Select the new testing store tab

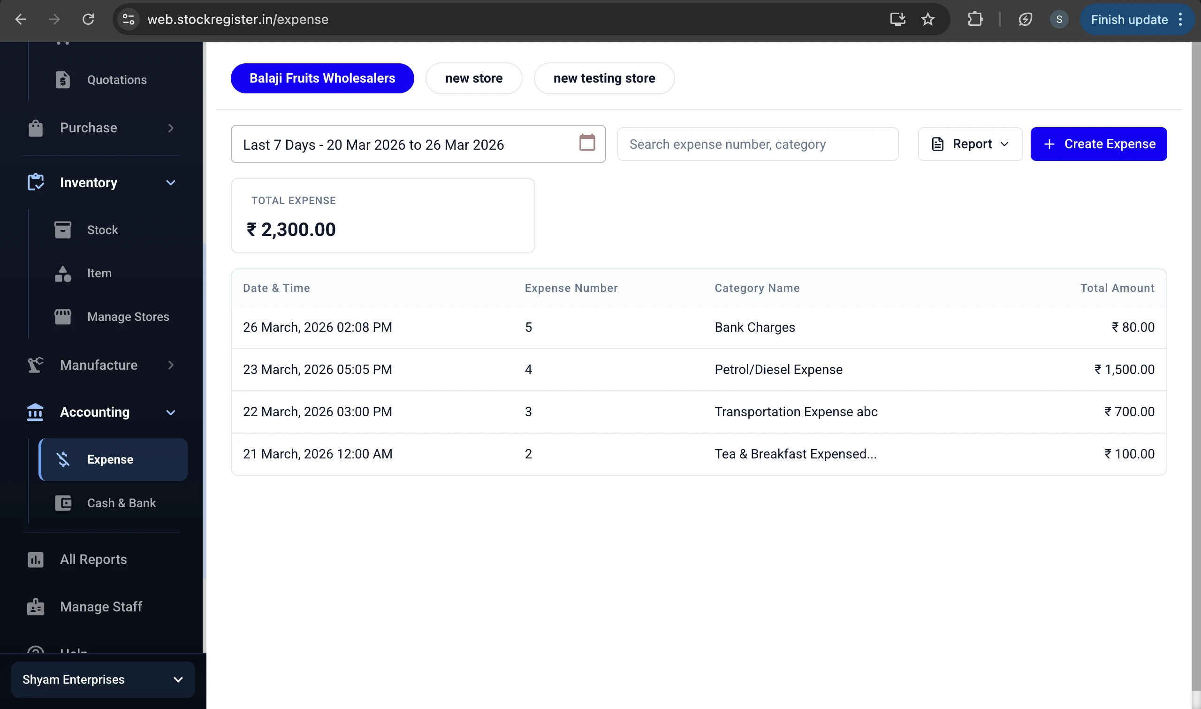pyautogui.click(x=604, y=78)
